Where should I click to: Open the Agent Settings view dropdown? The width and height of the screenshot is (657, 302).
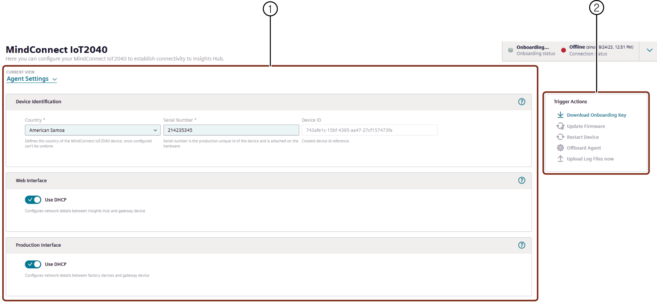[32, 79]
